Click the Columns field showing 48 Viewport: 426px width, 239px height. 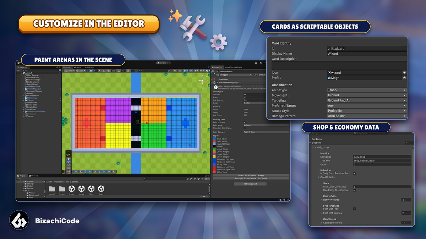pos(255,95)
